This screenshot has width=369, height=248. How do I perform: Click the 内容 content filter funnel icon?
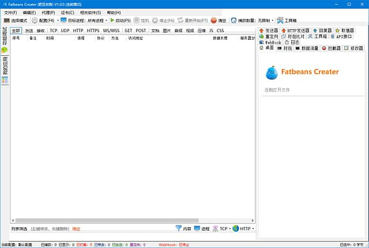[x=178, y=228]
